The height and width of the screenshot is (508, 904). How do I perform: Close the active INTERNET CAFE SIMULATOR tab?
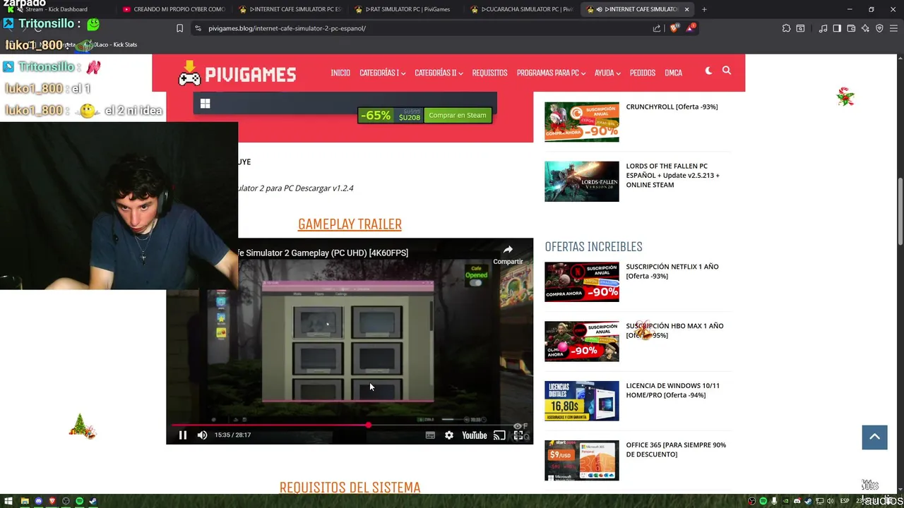coord(687,9)
